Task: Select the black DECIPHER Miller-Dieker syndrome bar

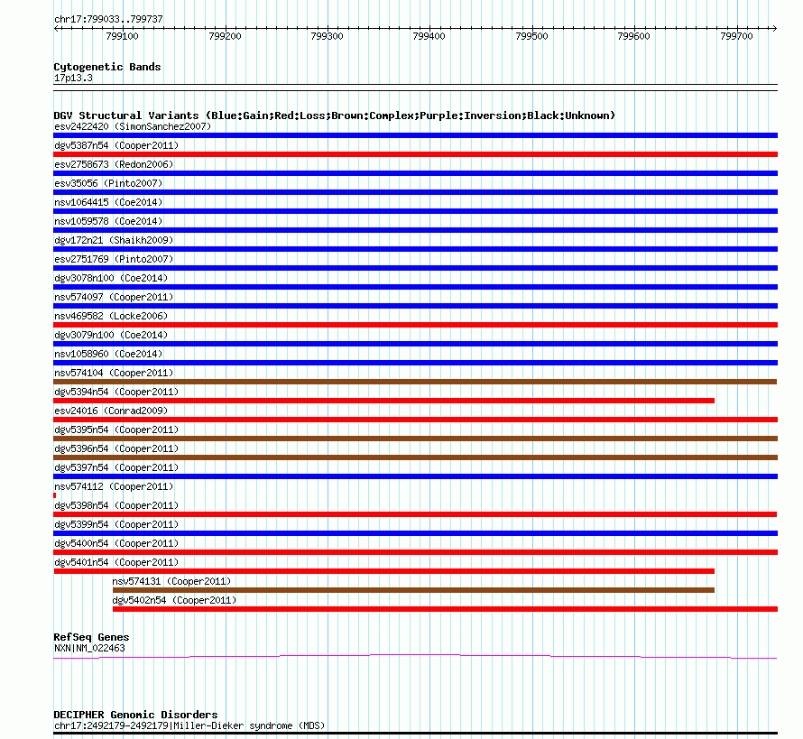Action: 415,734
